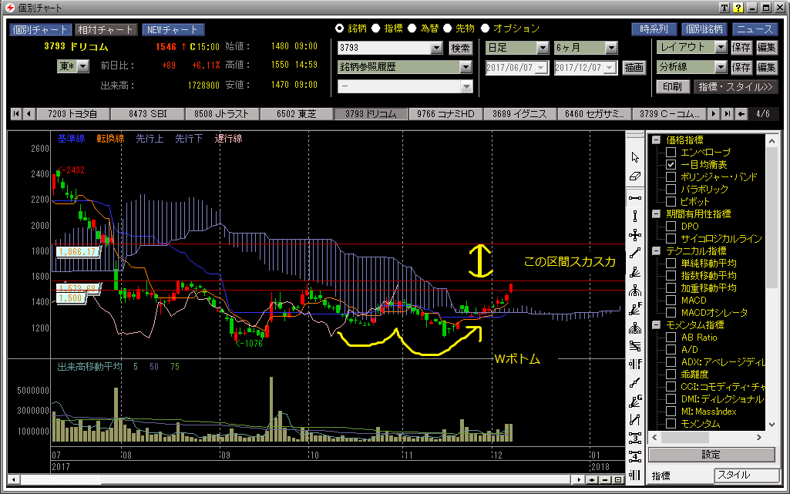The height and width of the screenshot is (494, 790).
Task: Click the T icon in title bar
Action: pos(724,8)
